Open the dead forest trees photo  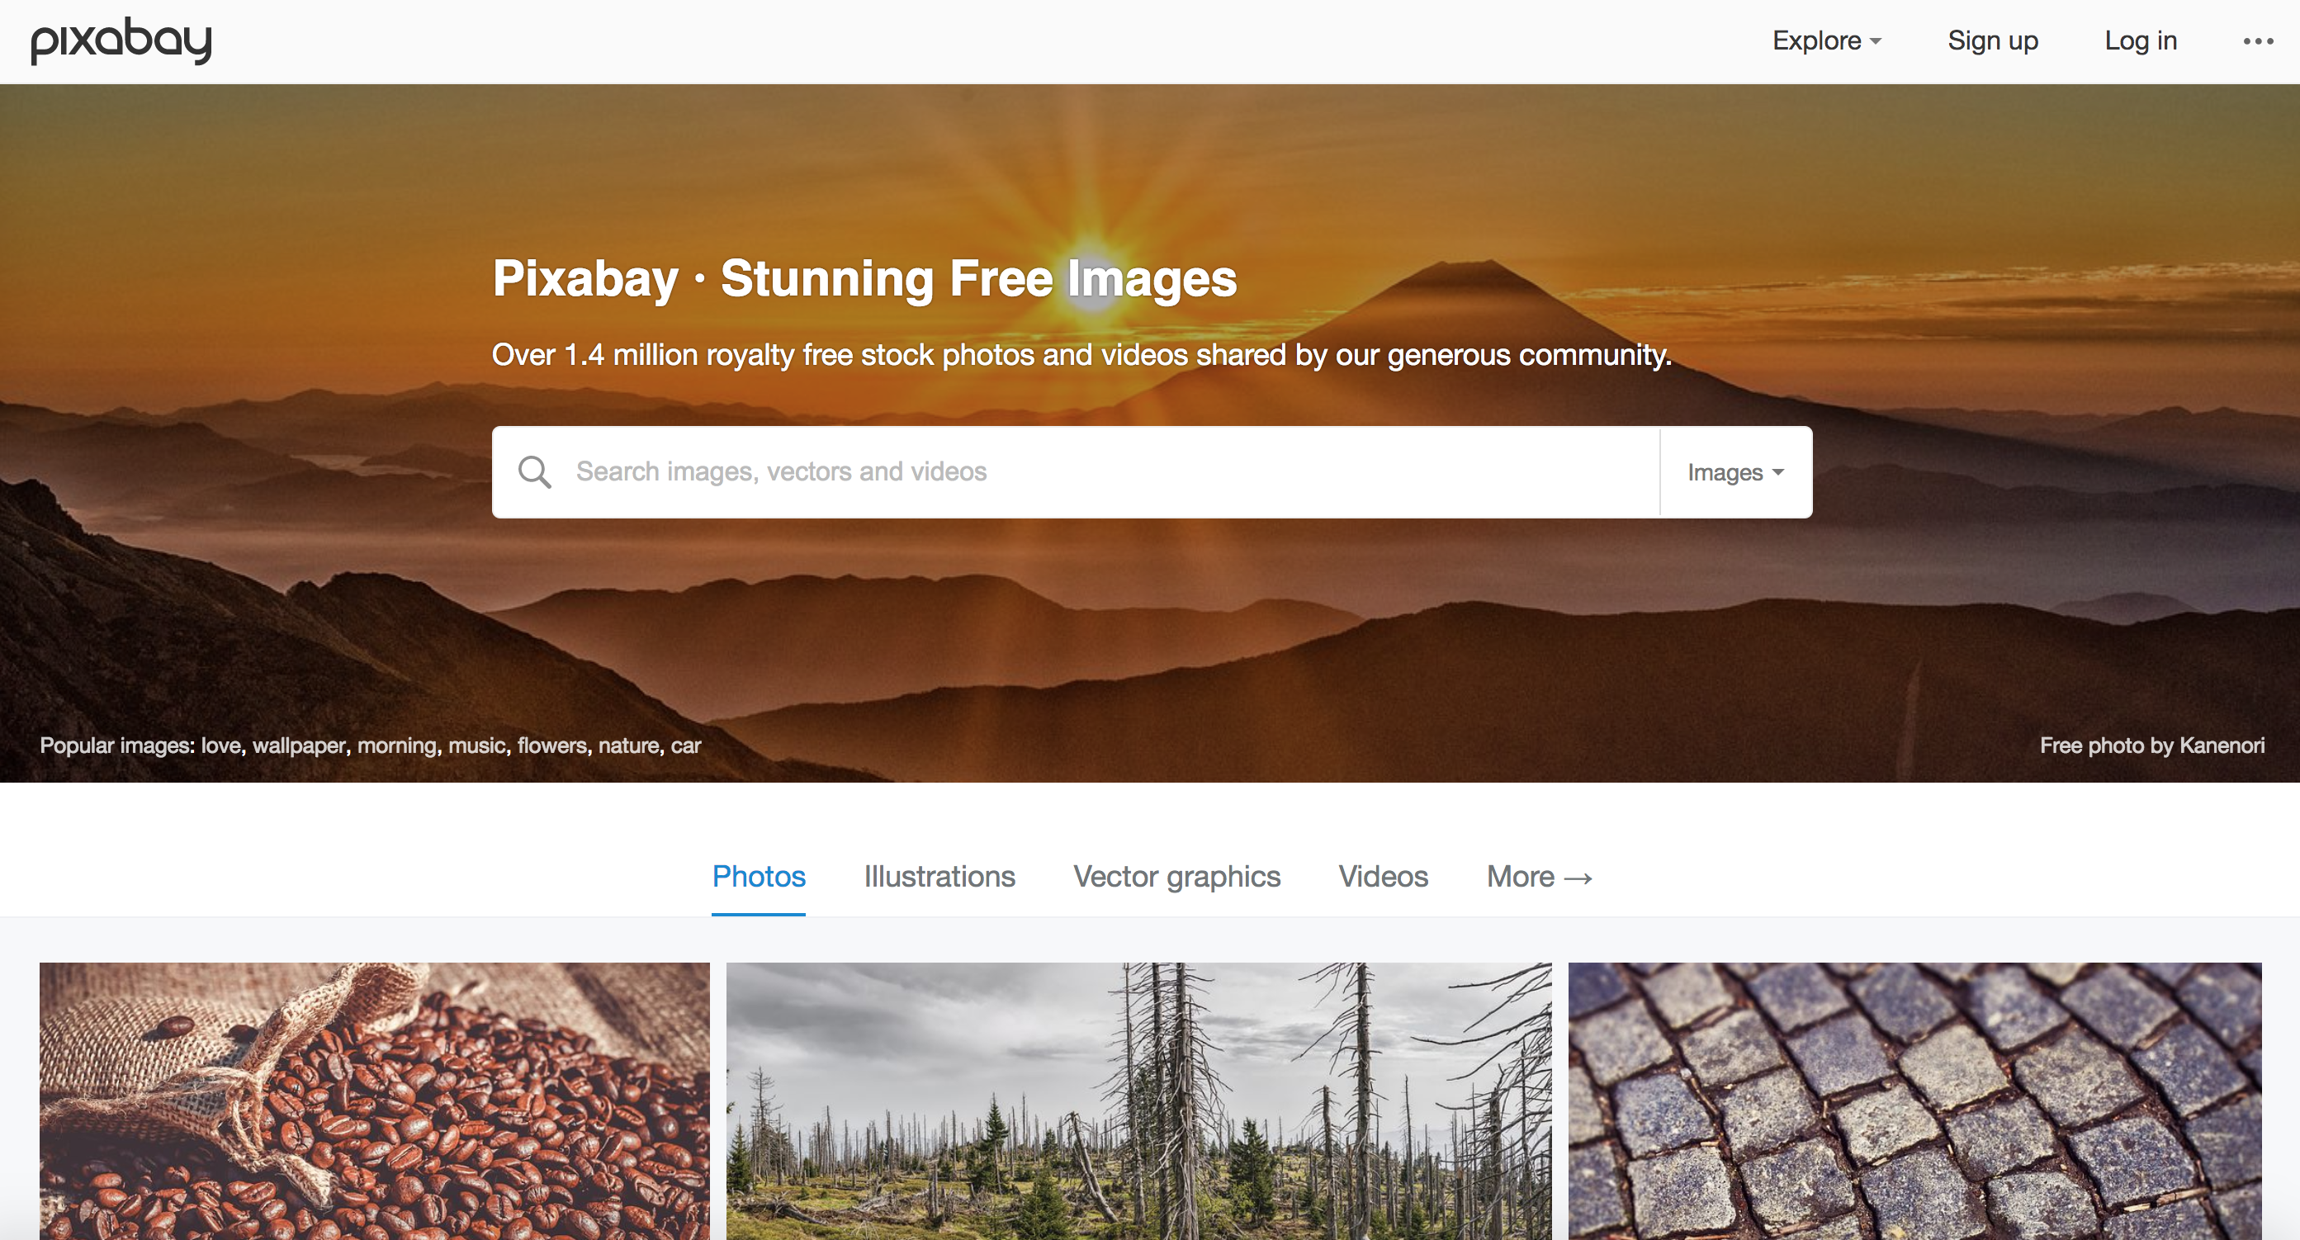1138,1100
